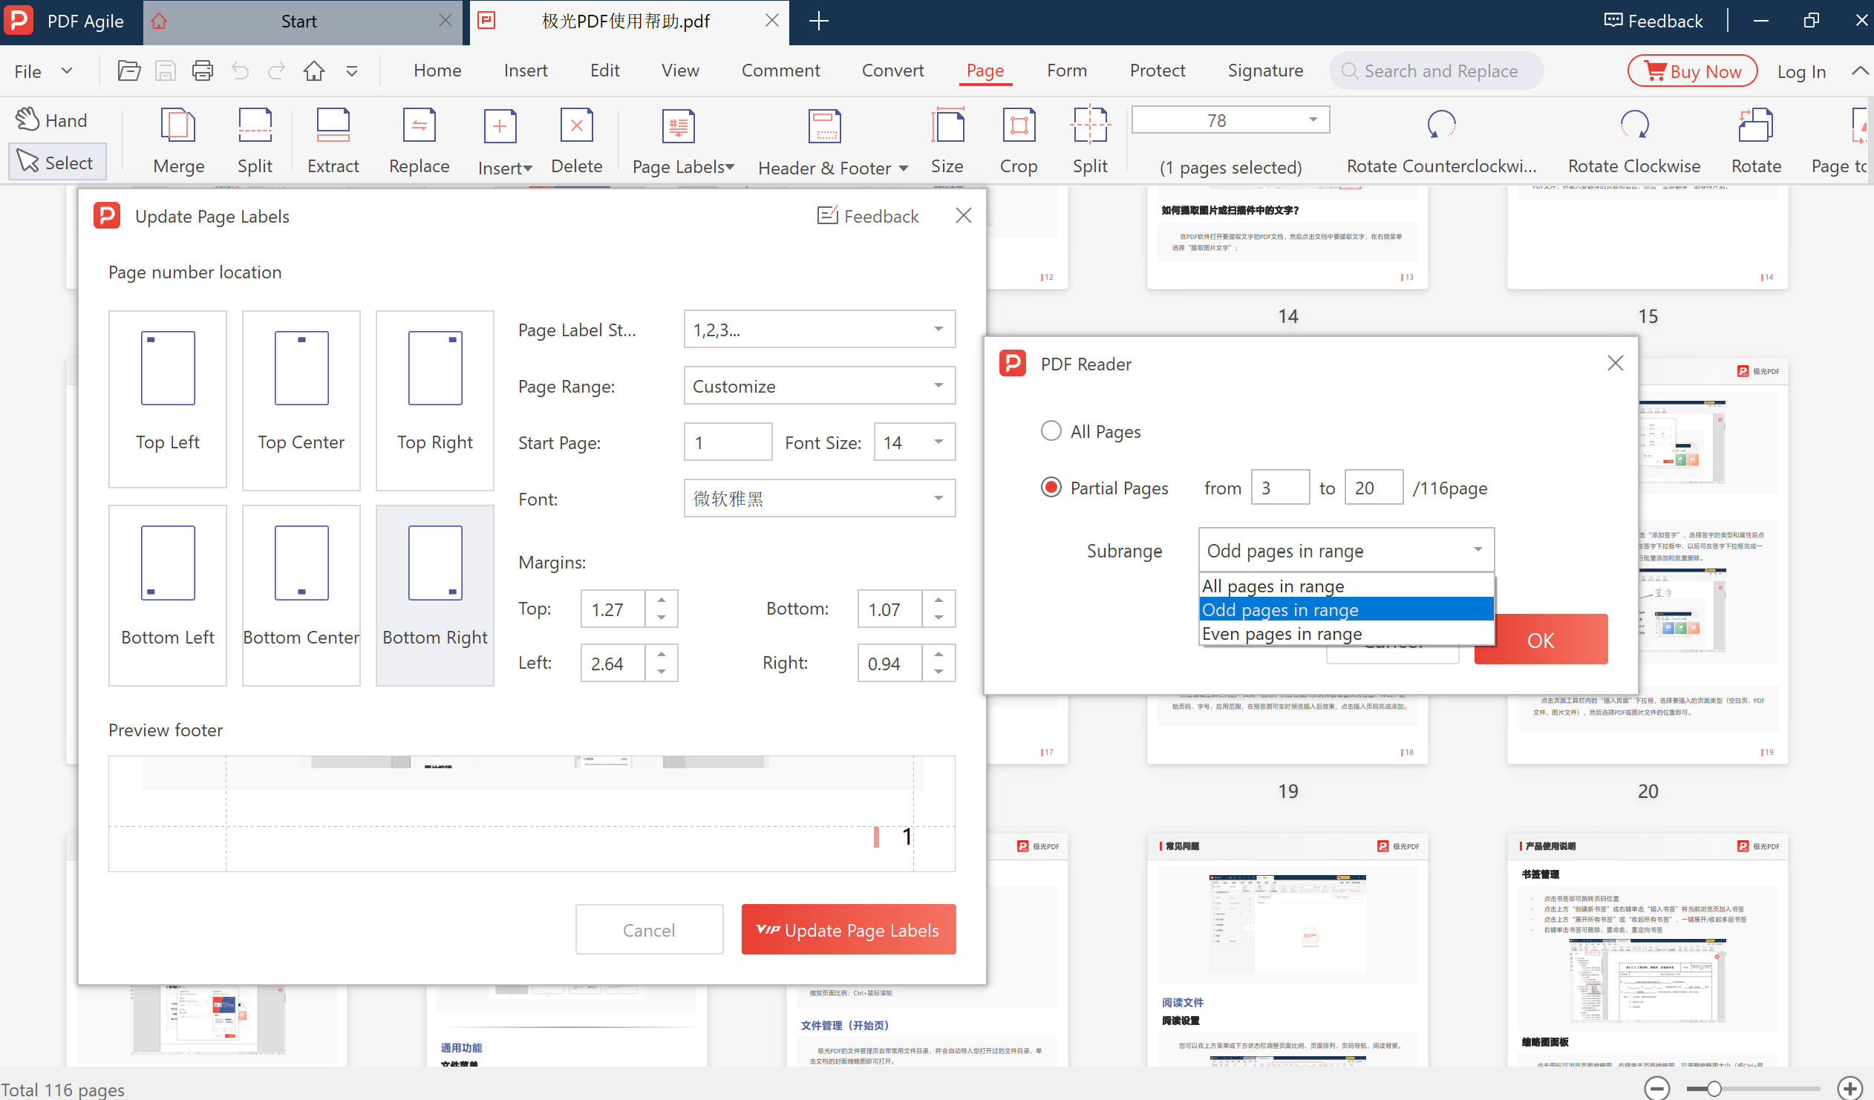Choose Top Center page number location
The width and height of the screenshot is (1874, 1100).
(x=301, y=399)
